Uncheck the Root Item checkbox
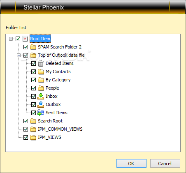 pyautogui.click(x=18, y=39)
